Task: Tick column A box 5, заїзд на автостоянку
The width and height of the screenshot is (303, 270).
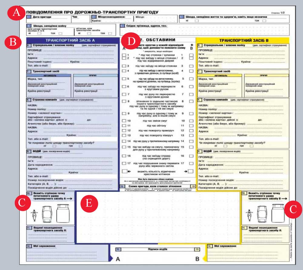Action: point(124,79)
